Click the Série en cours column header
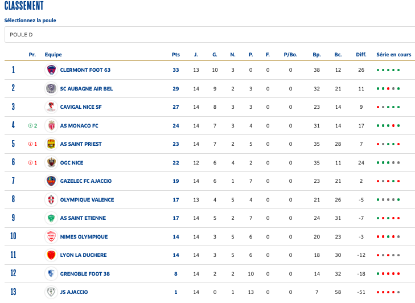415x303 pixels. [x=393, y=55]
